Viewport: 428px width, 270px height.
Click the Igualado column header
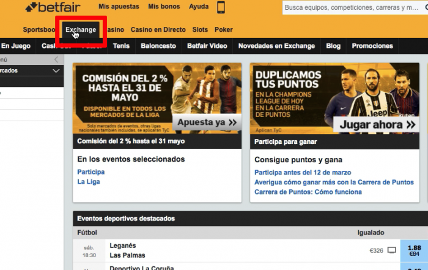point(371,233)
